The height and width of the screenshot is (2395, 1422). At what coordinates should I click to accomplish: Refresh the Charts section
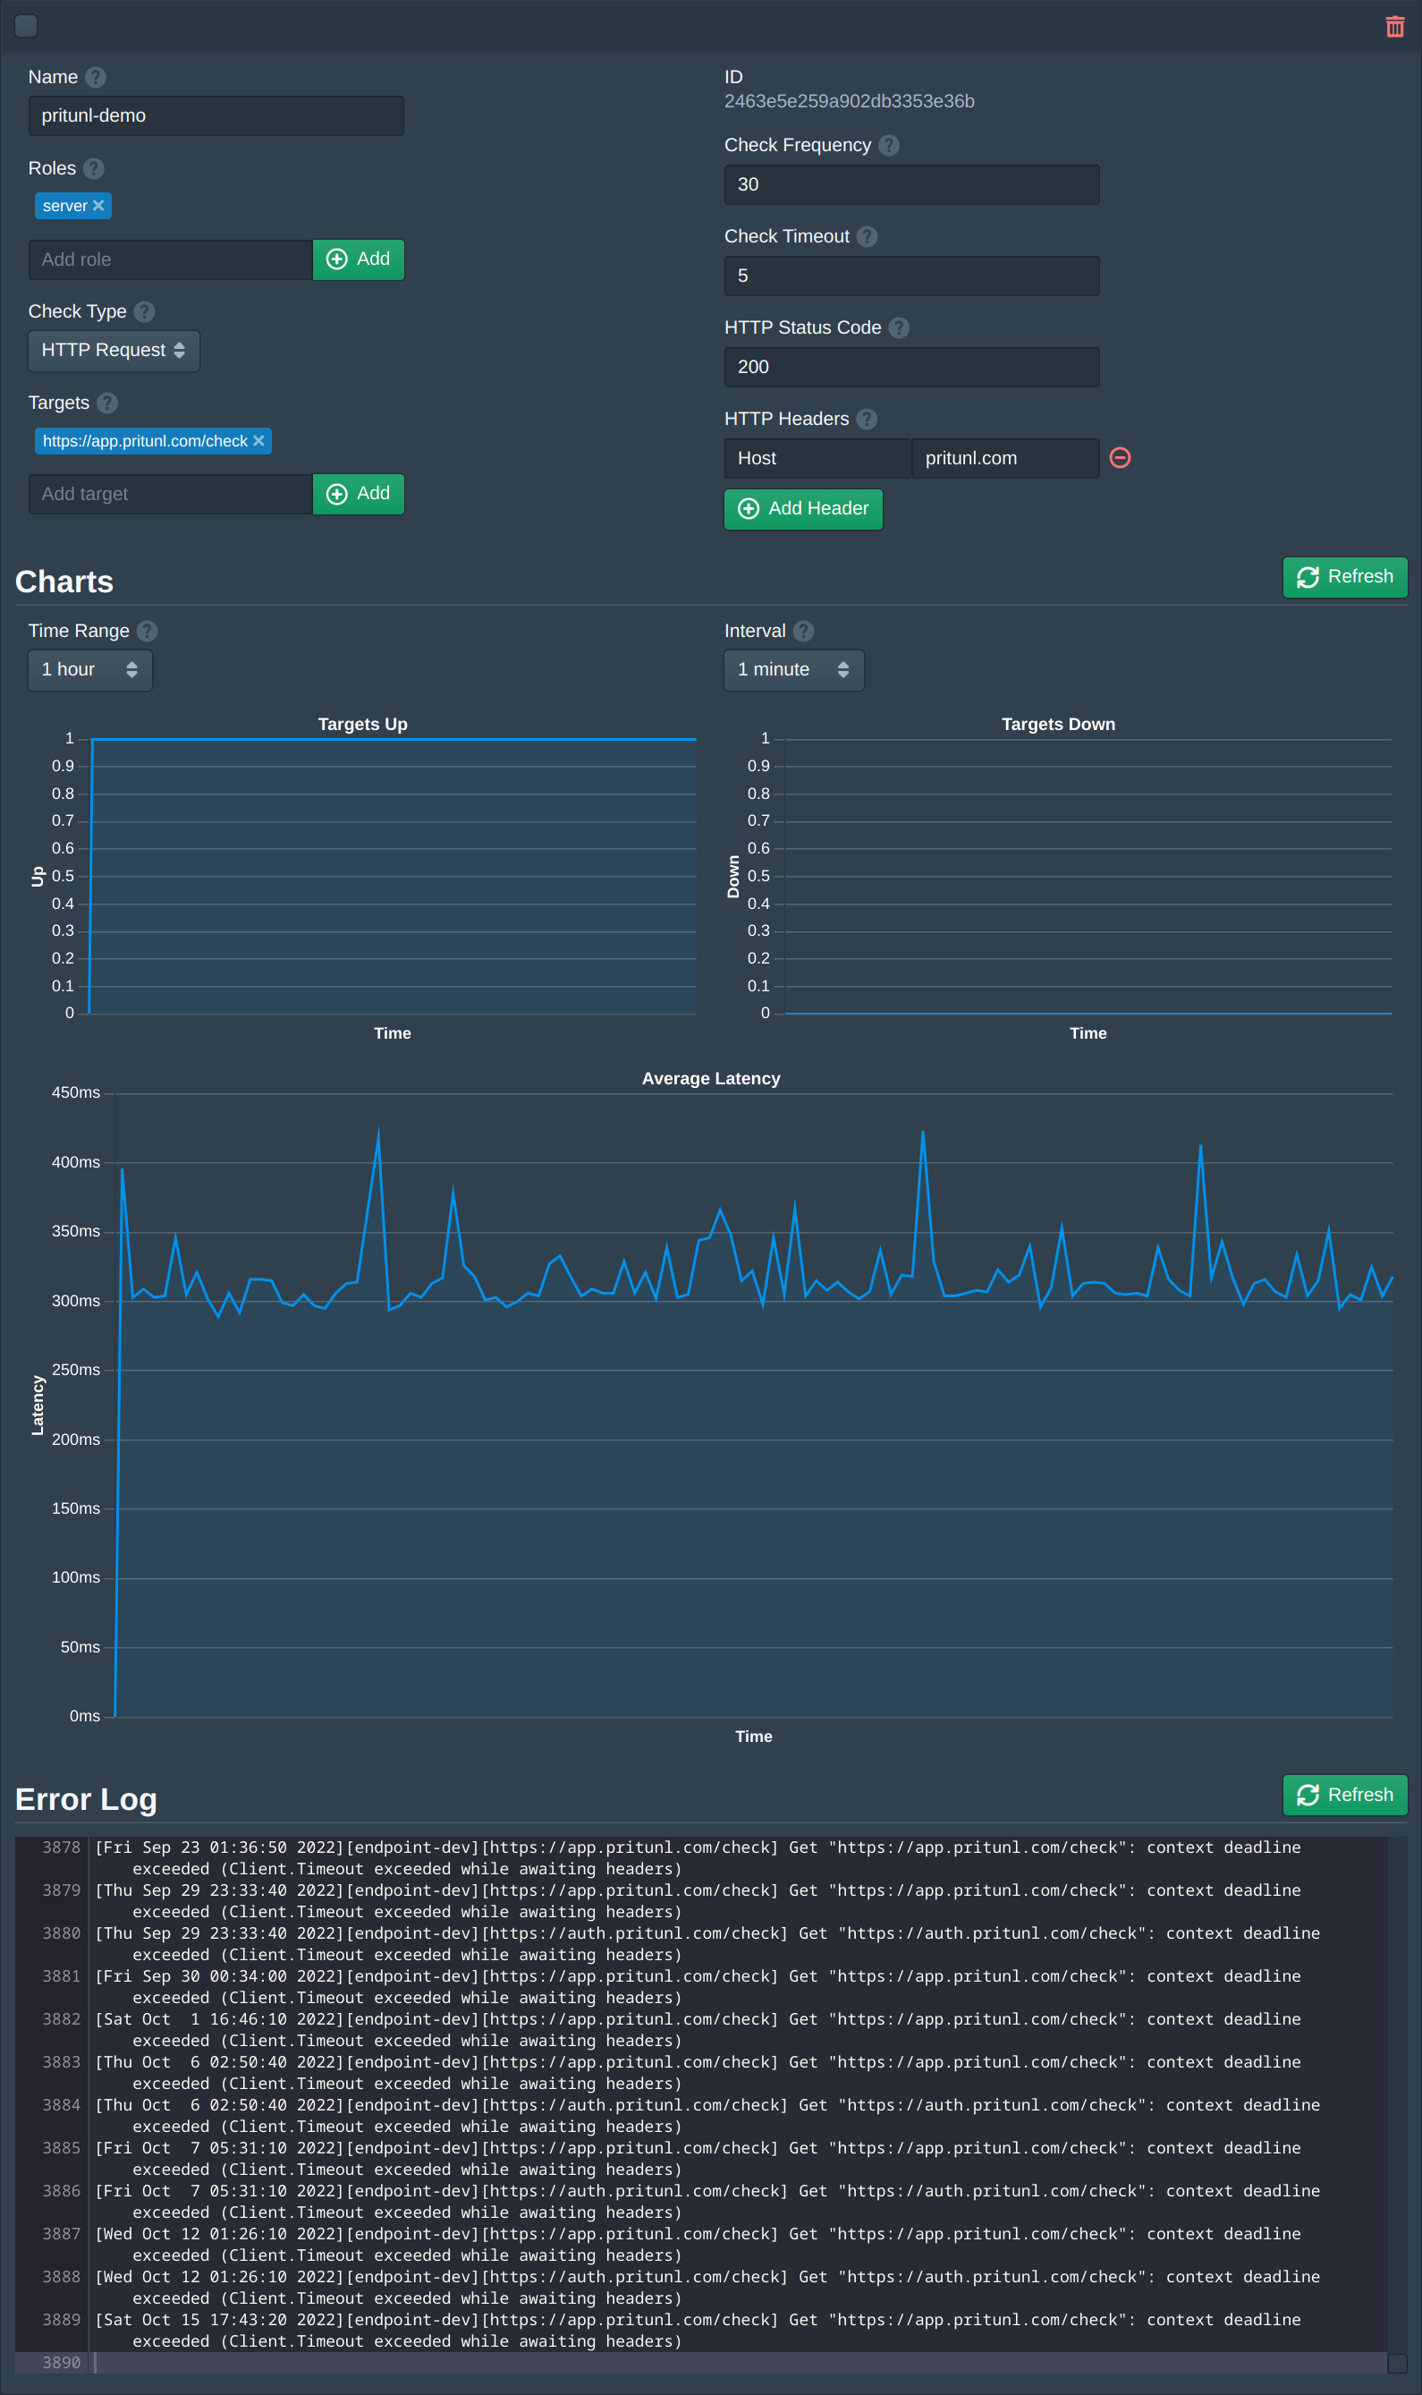coord(1344,577)
